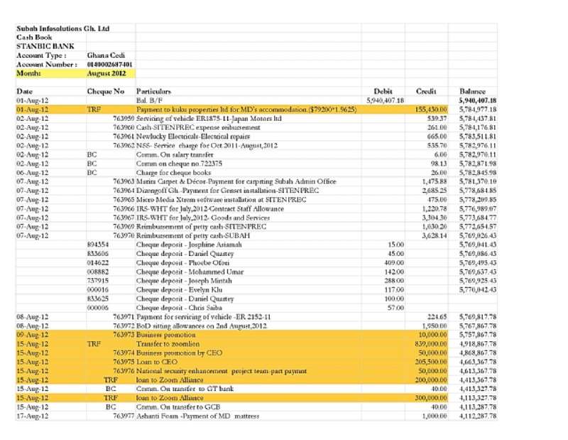This screenshot has height=440, width=568.
Task: Click the 'Loan to CEO' entry
Action: [157, 362]
